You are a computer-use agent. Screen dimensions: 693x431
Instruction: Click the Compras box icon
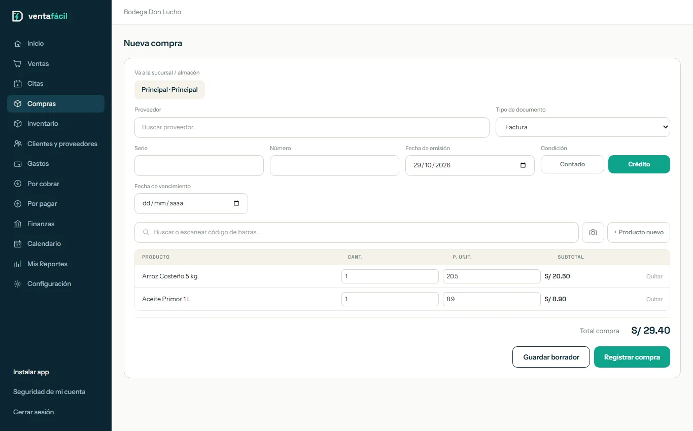click(x=18, y=104)
